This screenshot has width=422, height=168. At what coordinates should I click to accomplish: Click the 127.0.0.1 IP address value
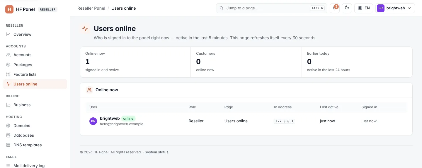click(x=284, y=121)
